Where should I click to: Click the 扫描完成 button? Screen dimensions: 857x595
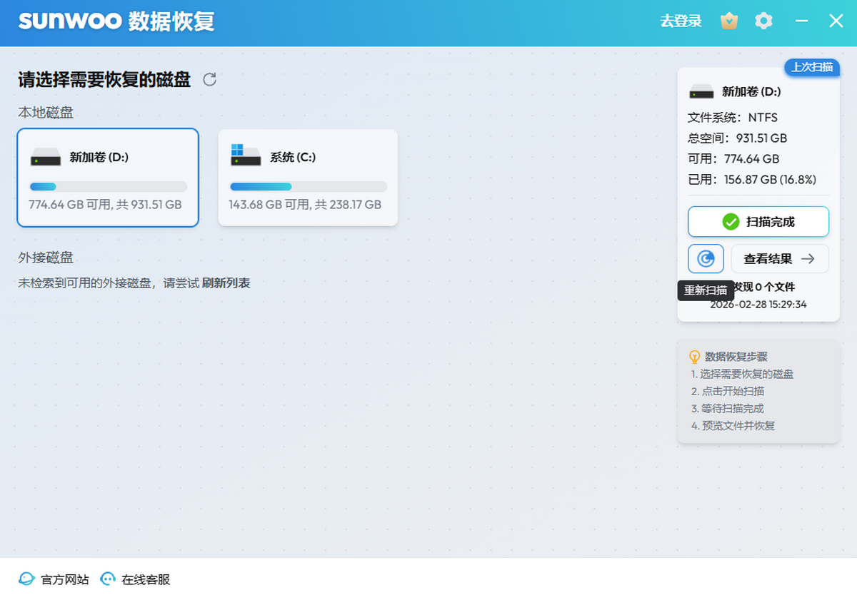(x=757, y=221)
